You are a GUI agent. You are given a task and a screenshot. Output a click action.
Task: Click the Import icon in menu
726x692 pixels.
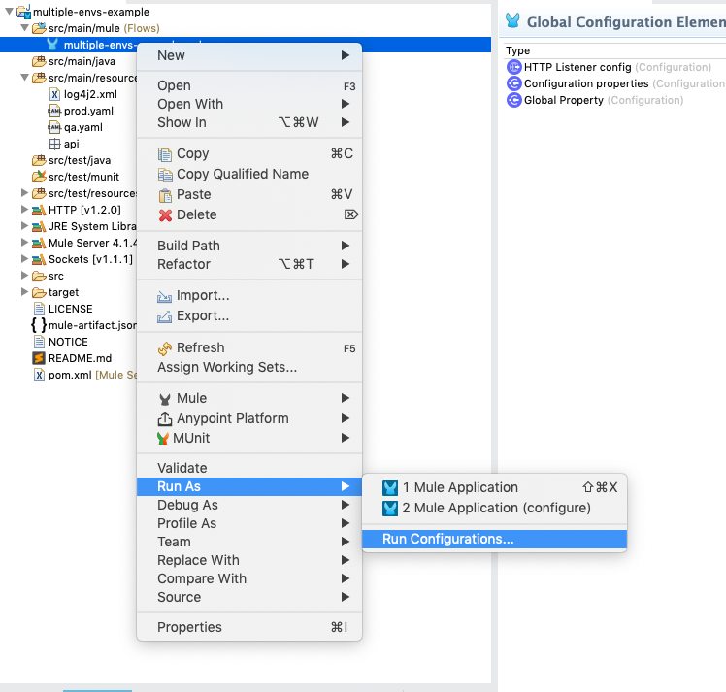[166, 295]
